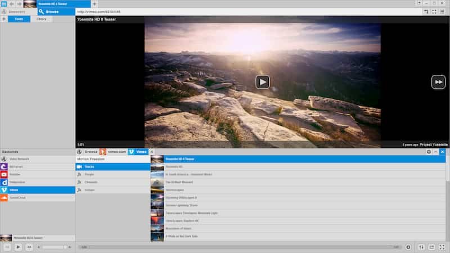Play the video with center play button
450x253 pixels.
pyautogui.click(x=263, y=82)
